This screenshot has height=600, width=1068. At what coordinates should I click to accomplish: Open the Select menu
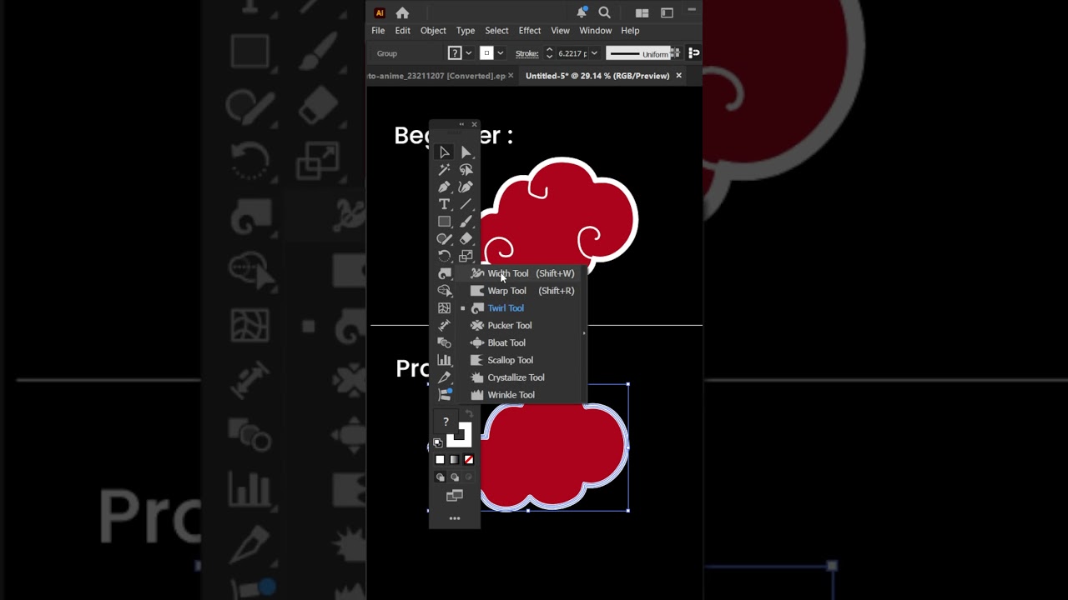tap(496, 31)
